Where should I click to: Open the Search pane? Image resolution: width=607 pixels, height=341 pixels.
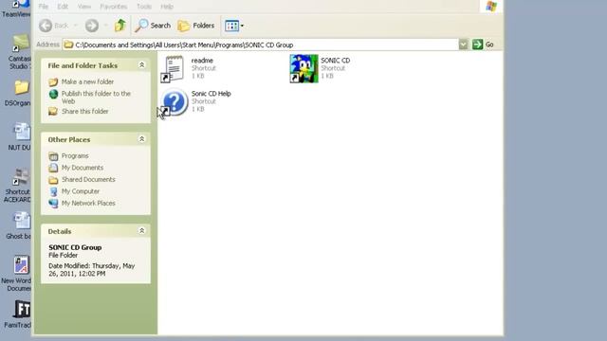click(153, 26)
